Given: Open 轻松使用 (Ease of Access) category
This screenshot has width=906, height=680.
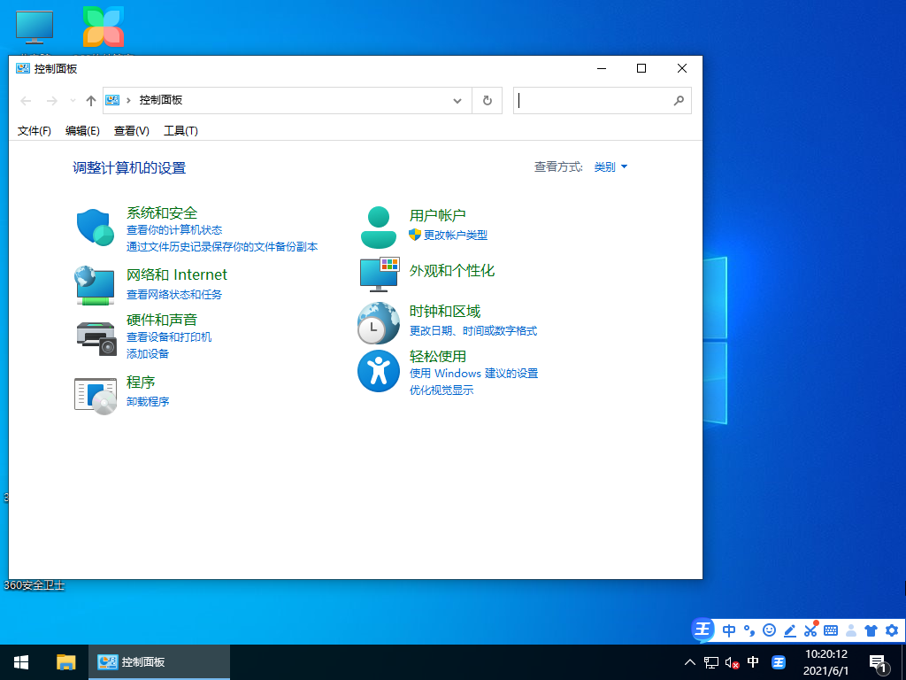Looking at the screenshot, I should click(436, 356).
